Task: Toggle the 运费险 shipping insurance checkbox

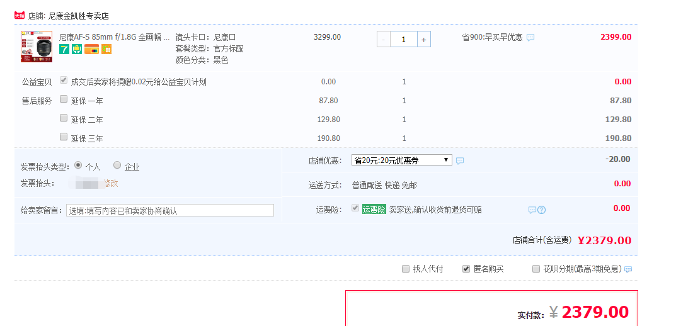Action: [355, 208]
